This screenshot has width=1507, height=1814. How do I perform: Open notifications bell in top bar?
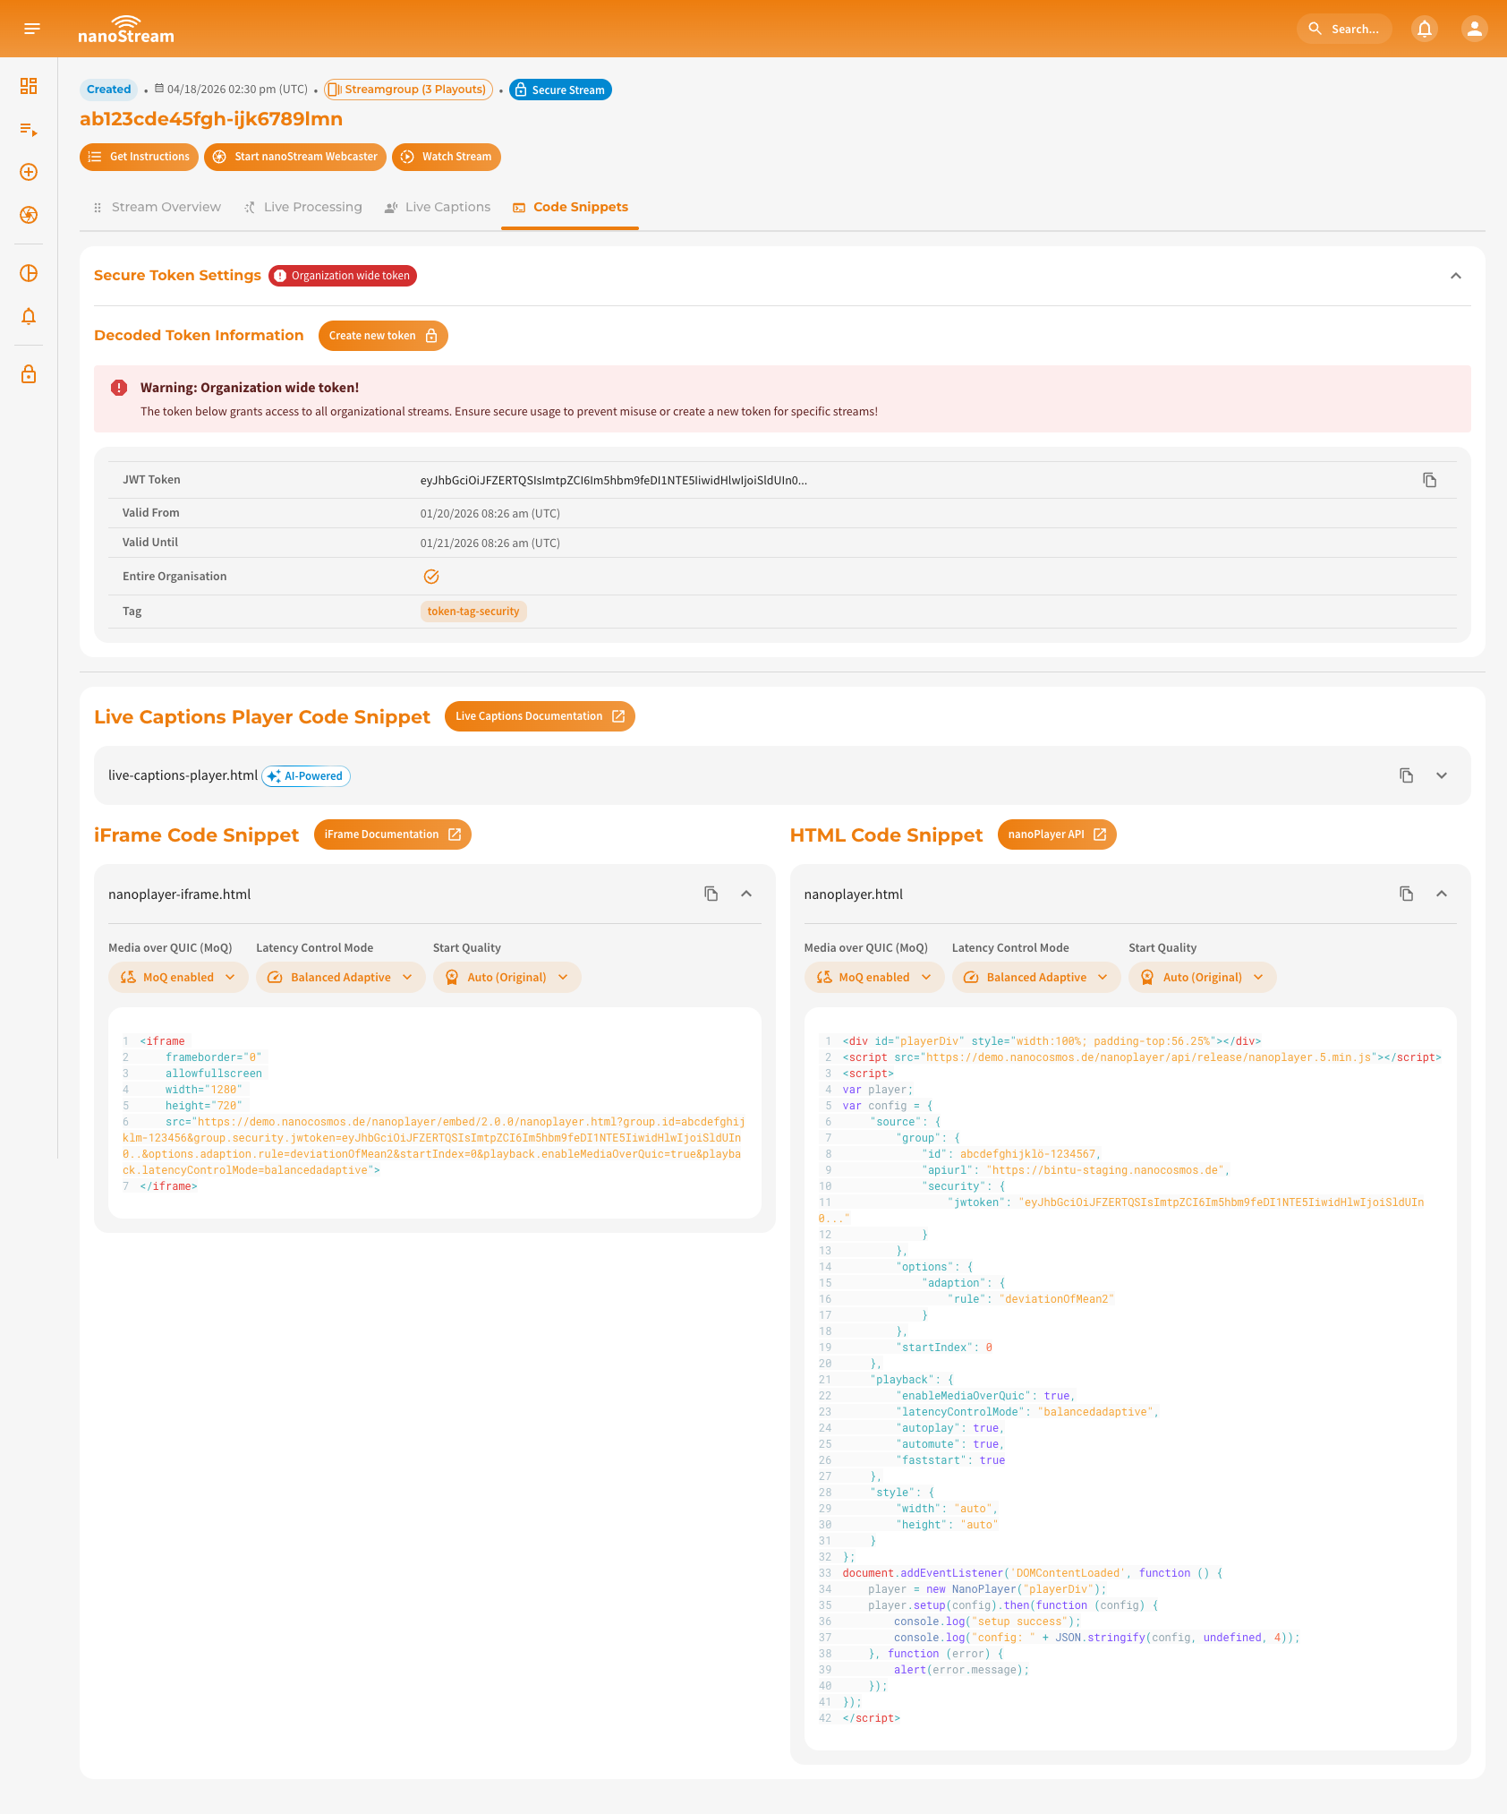(x=1424, y=29)
